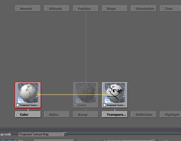Click the white circle on the branch texture node
Image resolution: width=181 pixels, height=141 pixels.
click(x=105, y=105)
